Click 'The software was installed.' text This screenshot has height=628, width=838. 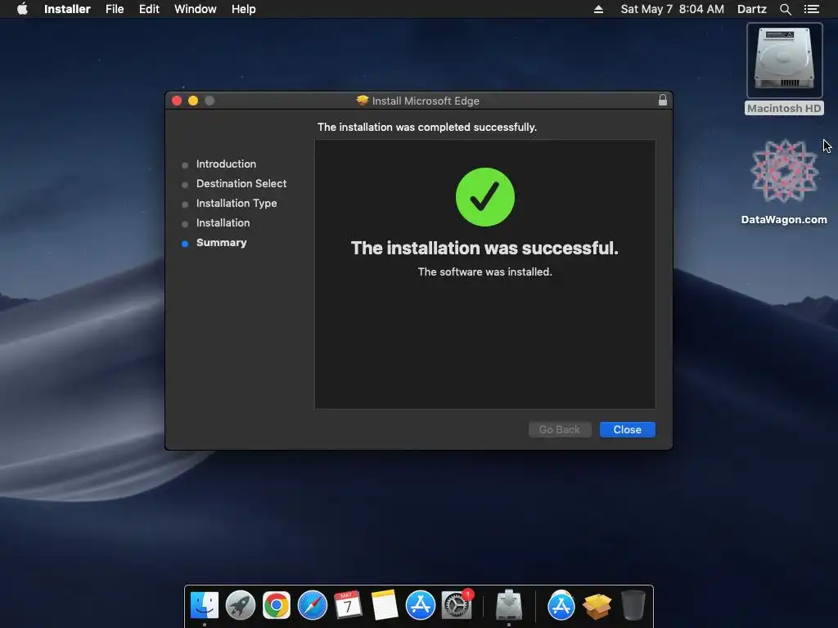[484, 271]
